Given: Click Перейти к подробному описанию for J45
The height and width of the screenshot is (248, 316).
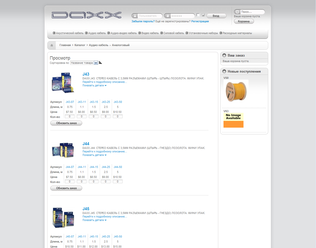Looking at the screenshot, I should click(x=105, y=217).
